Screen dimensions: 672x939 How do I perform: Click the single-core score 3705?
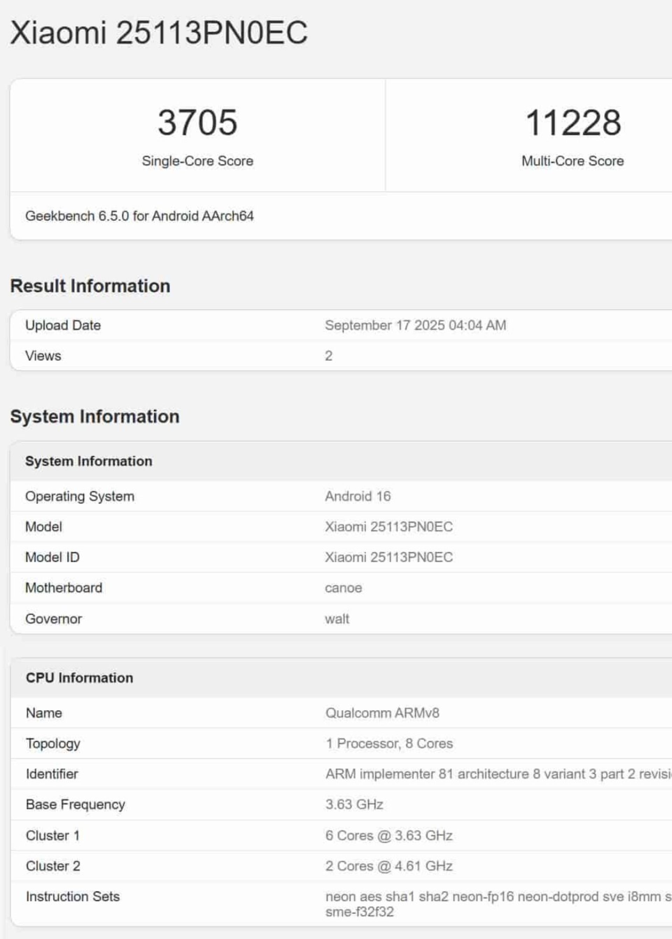(197, 123)
